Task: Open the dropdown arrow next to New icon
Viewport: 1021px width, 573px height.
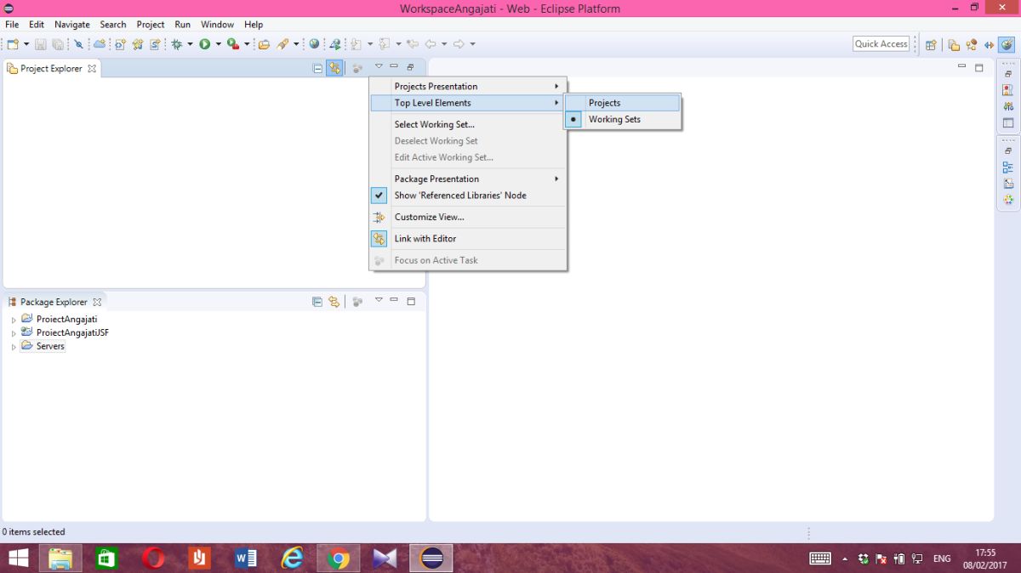Action: [x=26, y=44]
